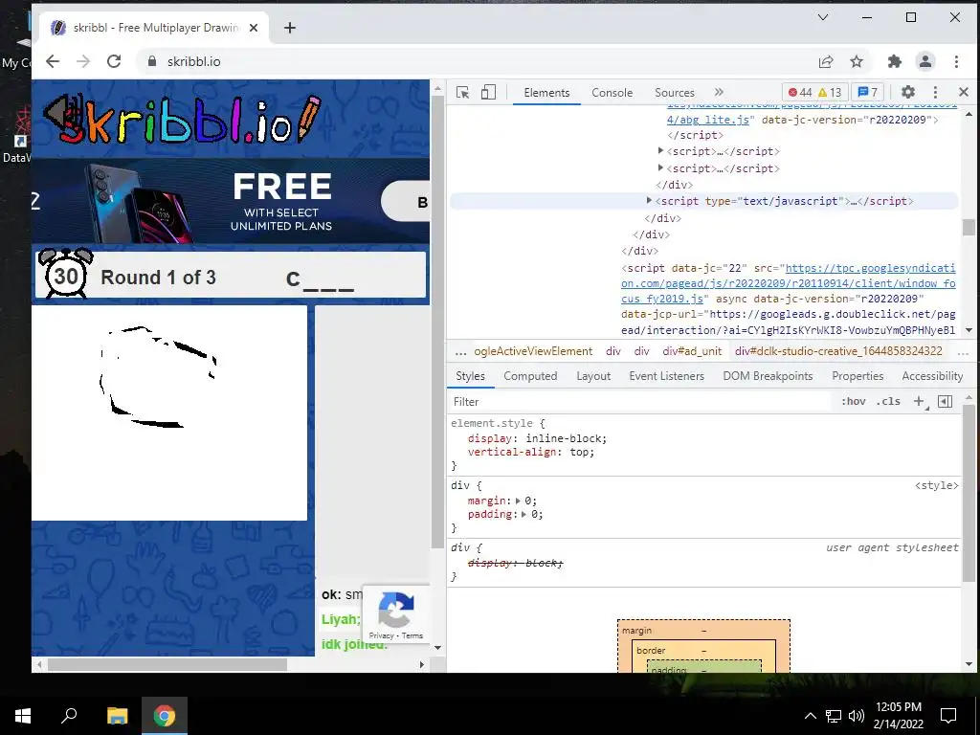Click the reCAPTCHA Privacy link
980x735 pixels.
pos(381,635)
